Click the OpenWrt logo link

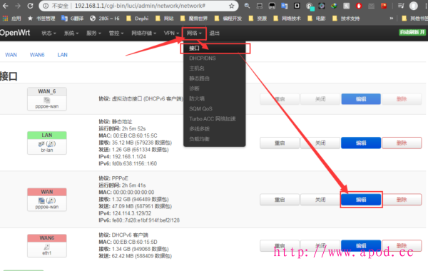(x=15, y=33)
